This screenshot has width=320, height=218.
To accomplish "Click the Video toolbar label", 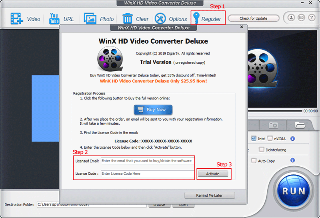I will coord(34,19).
